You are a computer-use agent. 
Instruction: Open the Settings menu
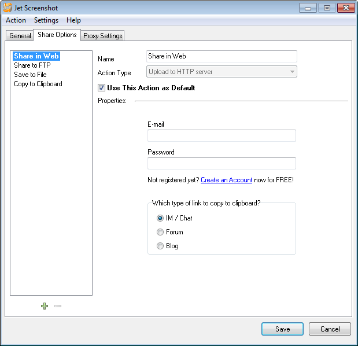tap(46, 20)
